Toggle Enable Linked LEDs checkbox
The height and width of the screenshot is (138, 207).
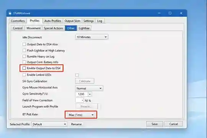tap(24, 75)
